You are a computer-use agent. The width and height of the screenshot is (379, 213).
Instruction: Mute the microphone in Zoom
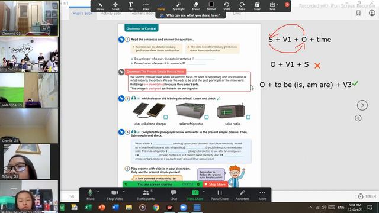click(x=91, y=195)
